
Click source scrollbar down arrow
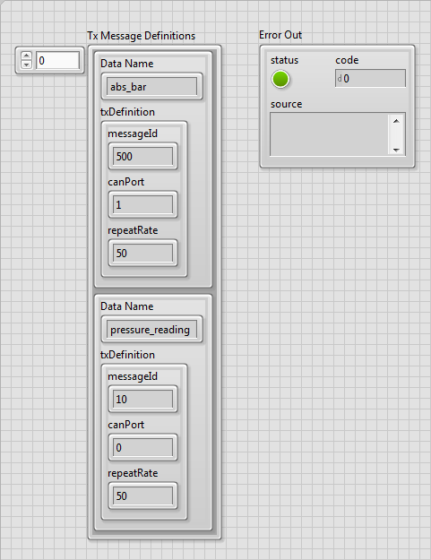[396, 150]
